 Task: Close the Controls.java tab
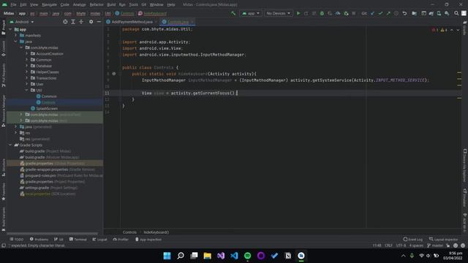point(192,22)
